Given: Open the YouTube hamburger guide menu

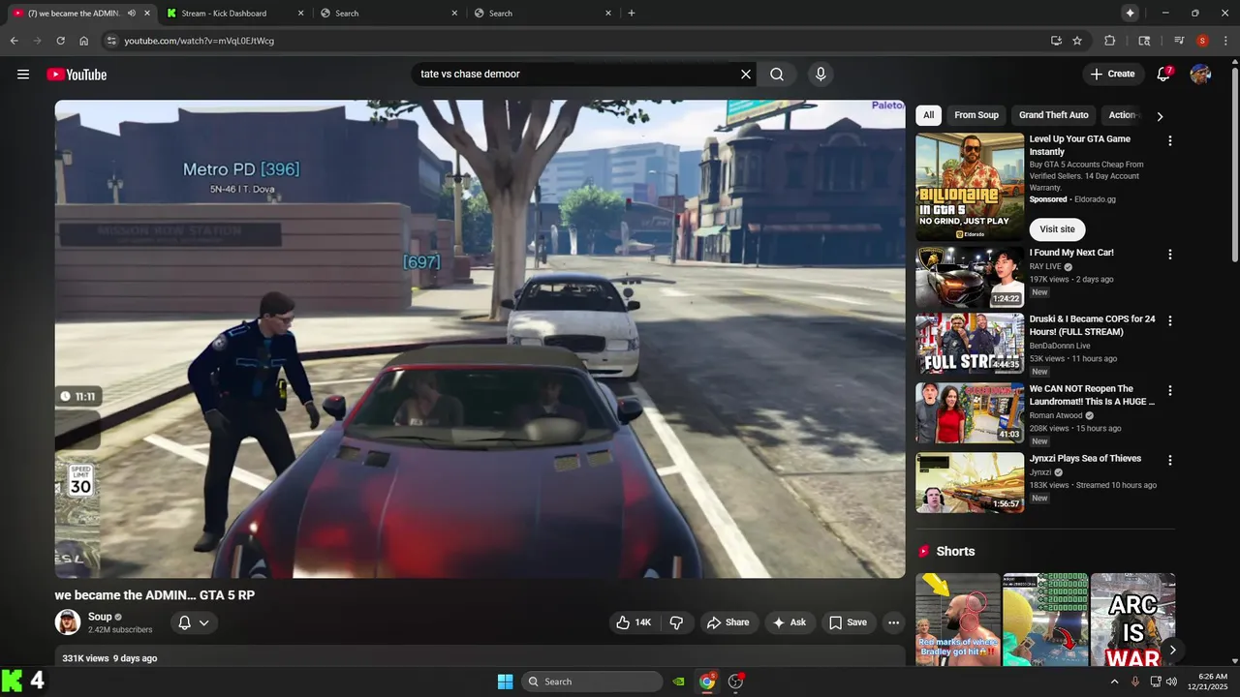Looking at the screenshot, I should click(23, 75).
